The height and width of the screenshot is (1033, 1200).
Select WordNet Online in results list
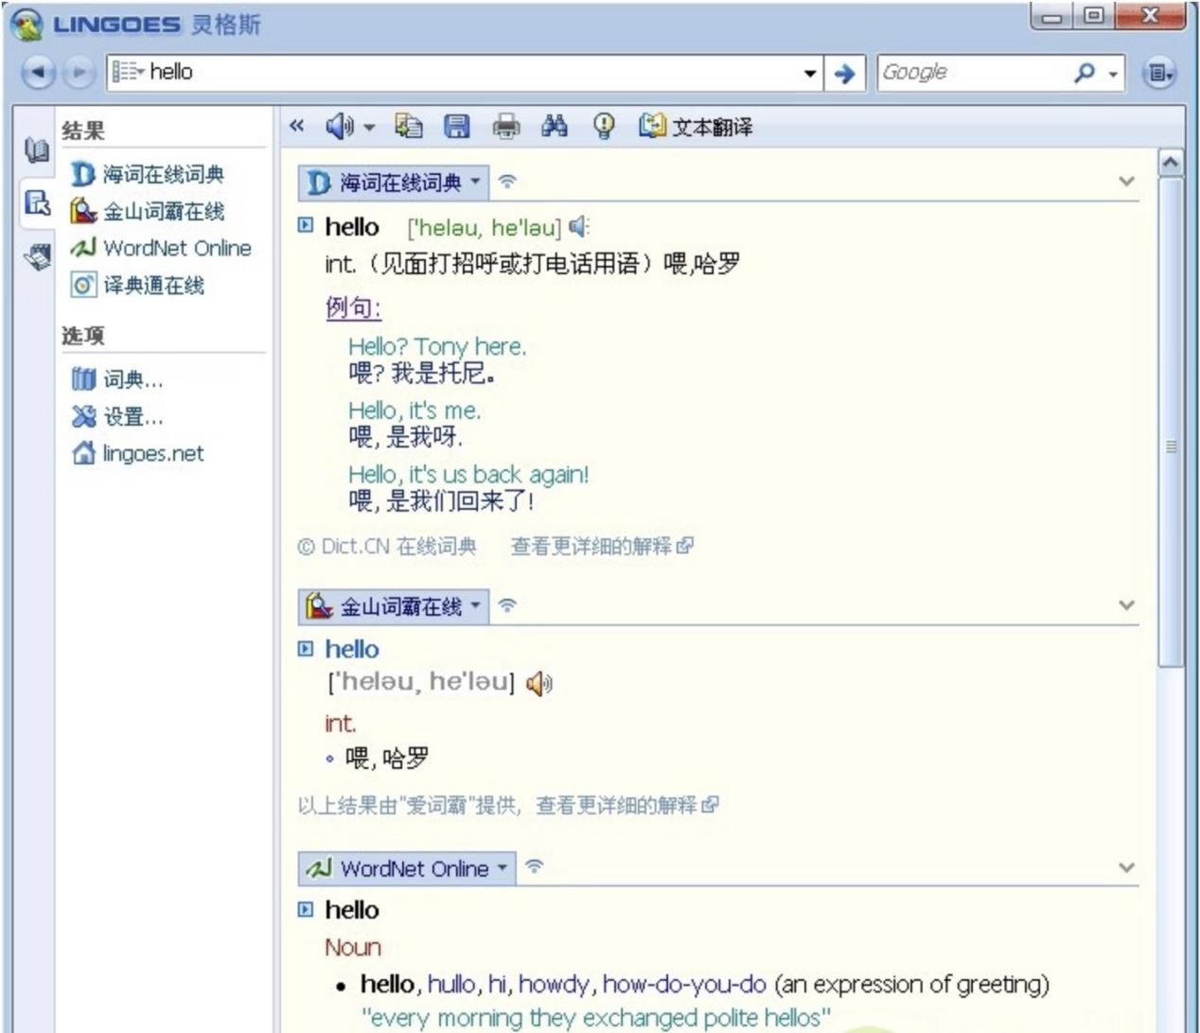[161, 248]
